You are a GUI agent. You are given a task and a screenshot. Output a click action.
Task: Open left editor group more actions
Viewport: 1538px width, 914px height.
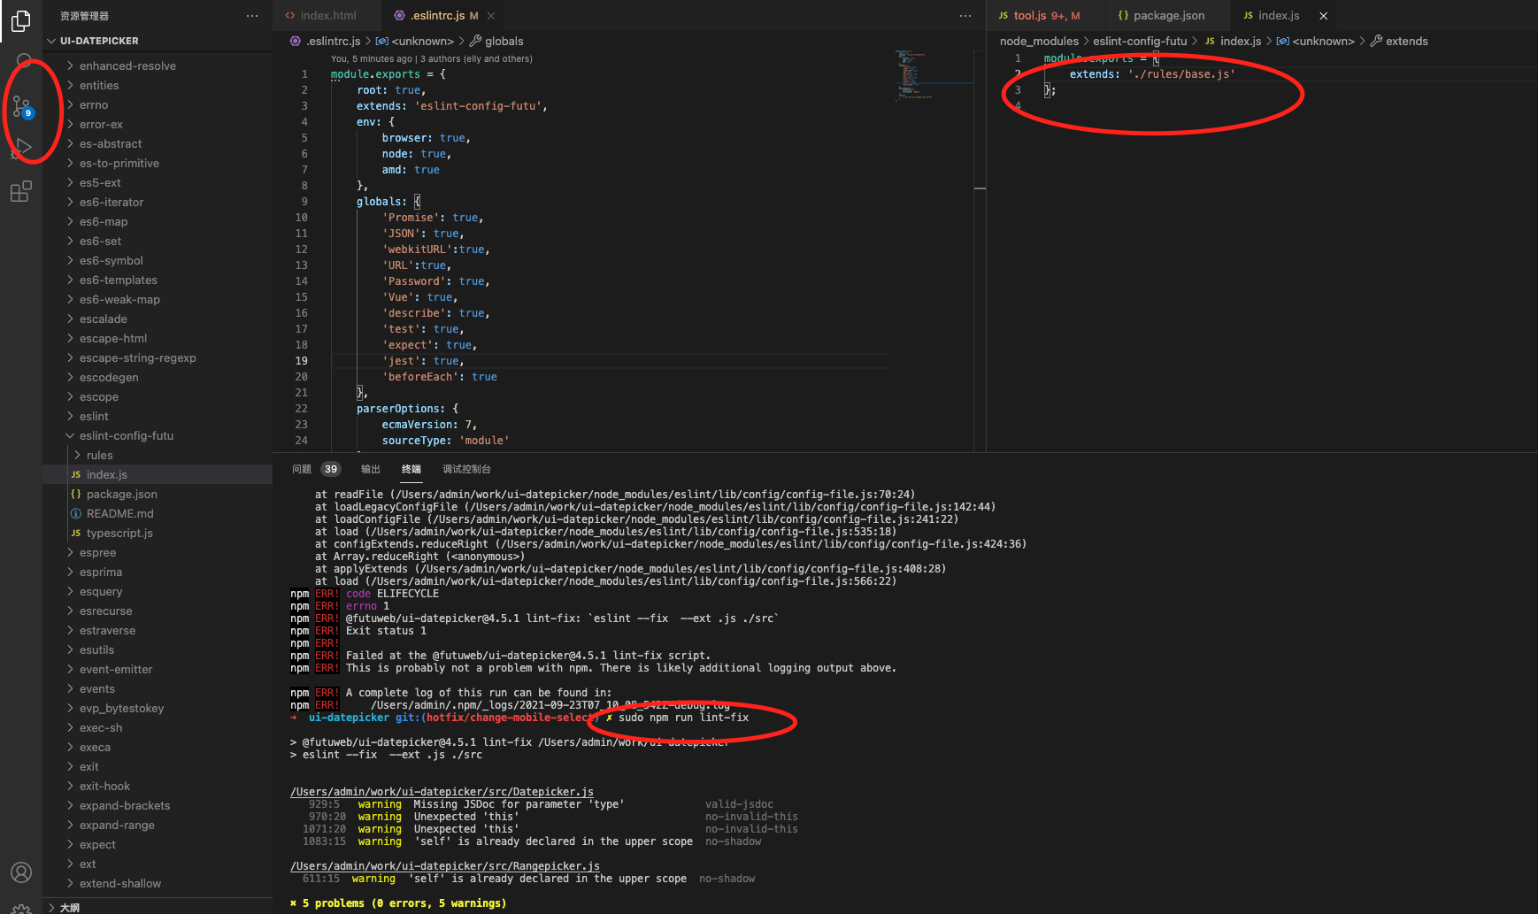965,16
